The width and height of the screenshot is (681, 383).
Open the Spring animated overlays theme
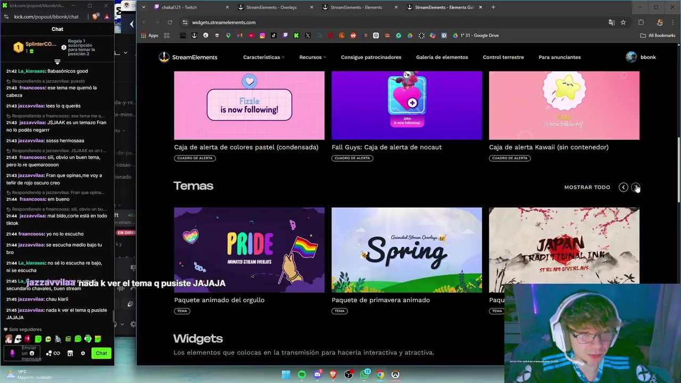(x=406, y=250)
